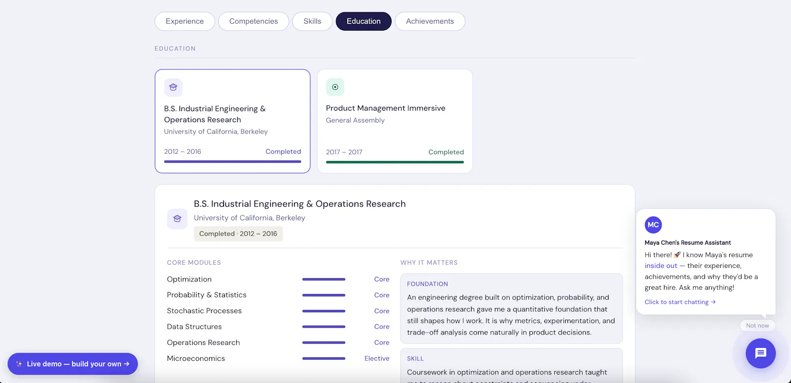This screenshot has width=791, height=383.
Task: Click the graduation cap icon in detail panel
Action: click(177, 218)
